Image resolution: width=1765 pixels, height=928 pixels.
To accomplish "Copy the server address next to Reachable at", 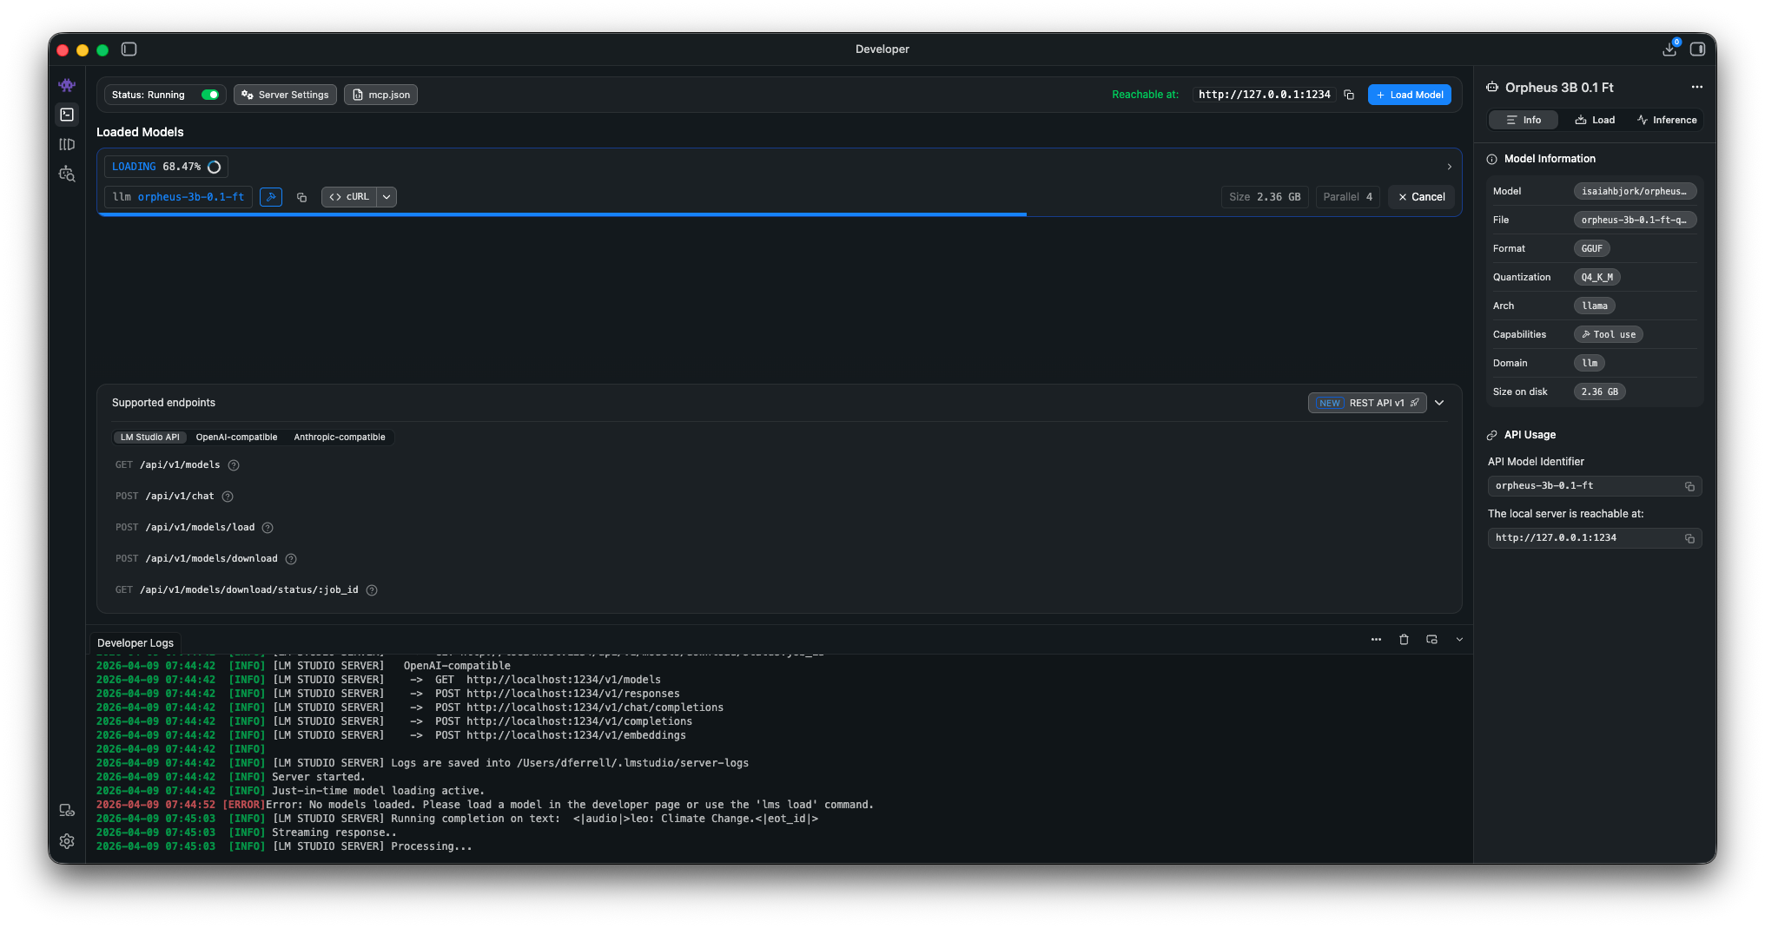I will tap(1349, 95).
